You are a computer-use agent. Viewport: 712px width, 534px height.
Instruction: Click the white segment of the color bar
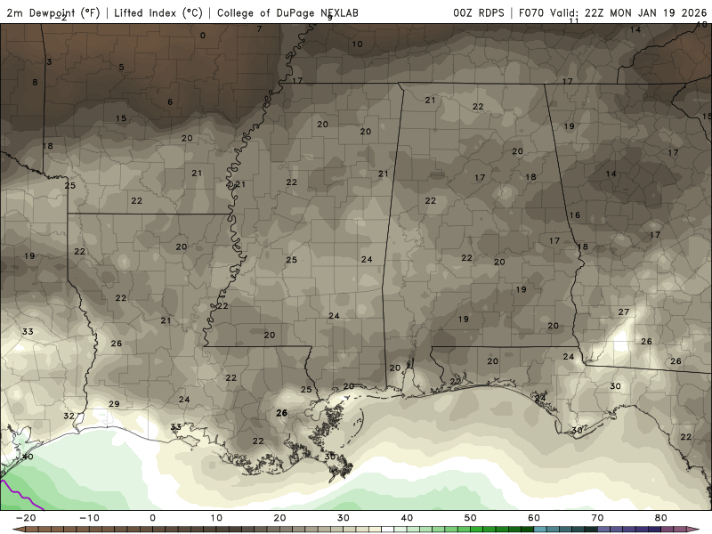point(387,530)
